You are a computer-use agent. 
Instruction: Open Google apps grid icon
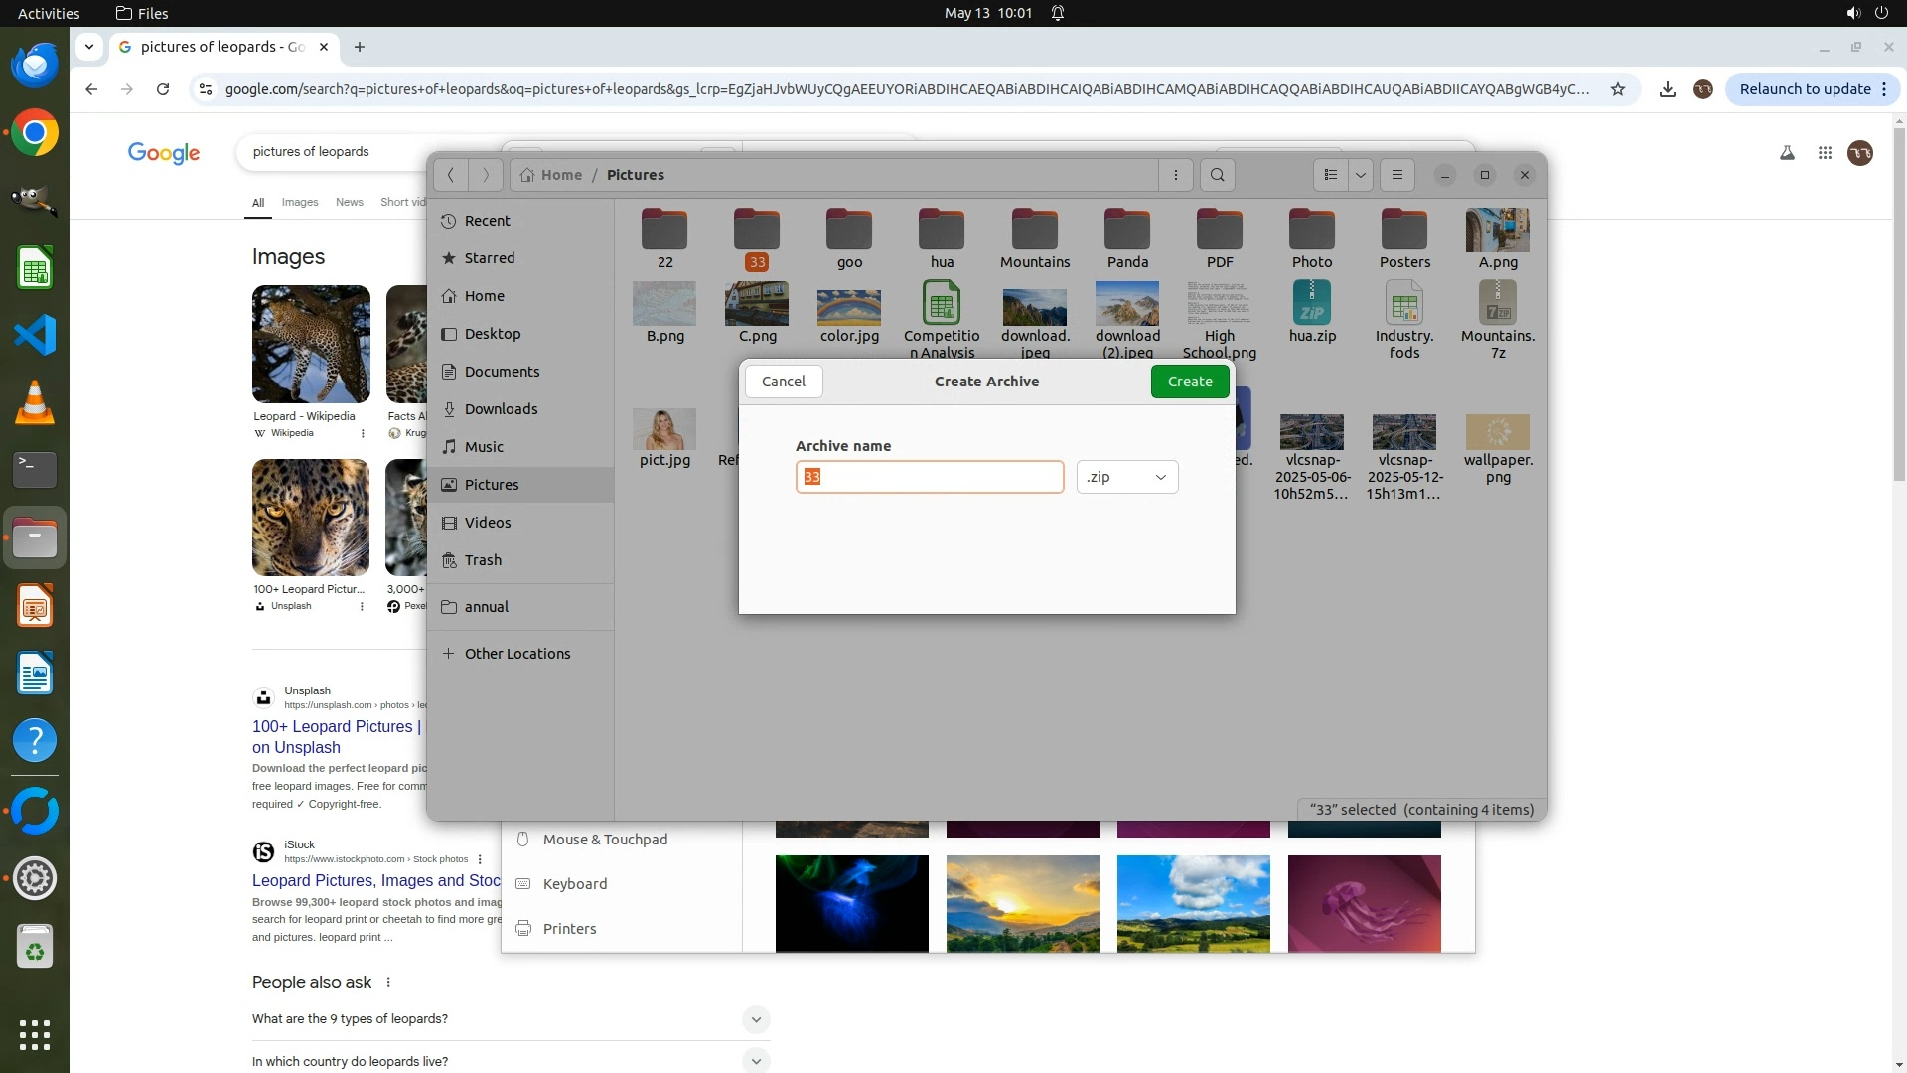pos(1825,153)
